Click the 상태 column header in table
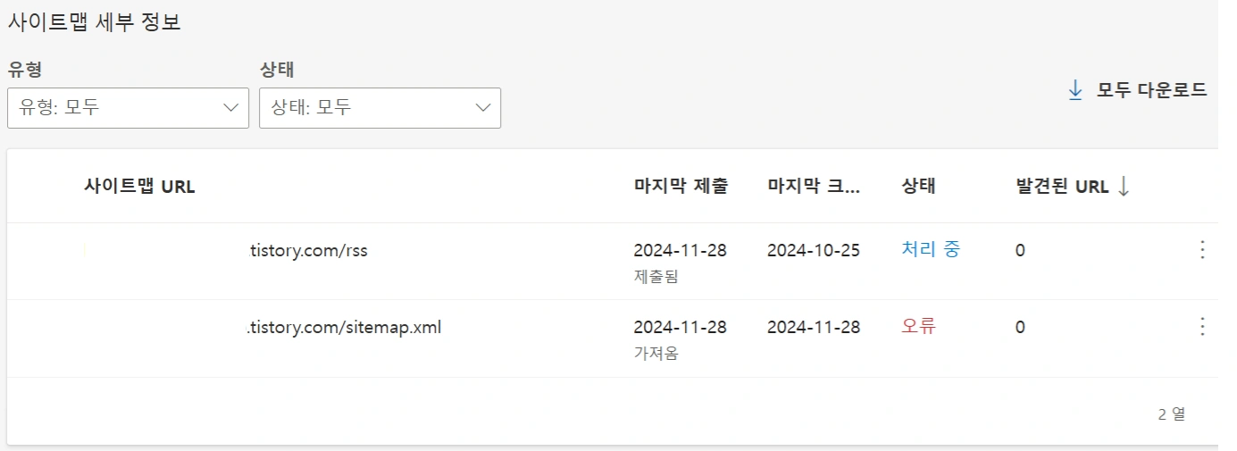Viewport: 1237px width, 451px height. pos(918,187)
